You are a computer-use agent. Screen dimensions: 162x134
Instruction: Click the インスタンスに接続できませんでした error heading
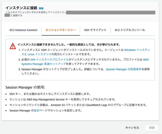(69, 45)
